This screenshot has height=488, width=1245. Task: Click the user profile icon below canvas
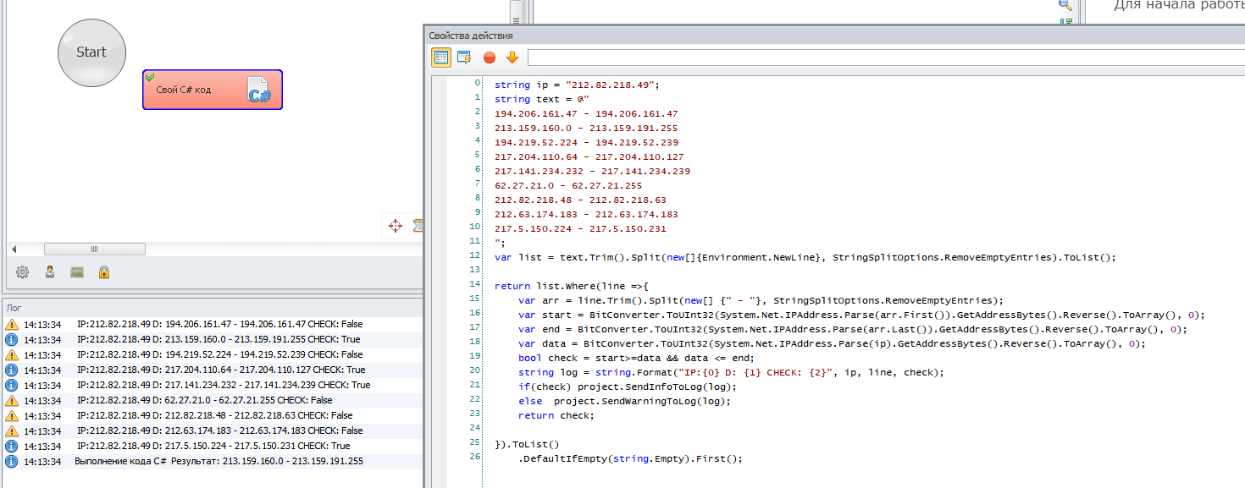point(50,272)
